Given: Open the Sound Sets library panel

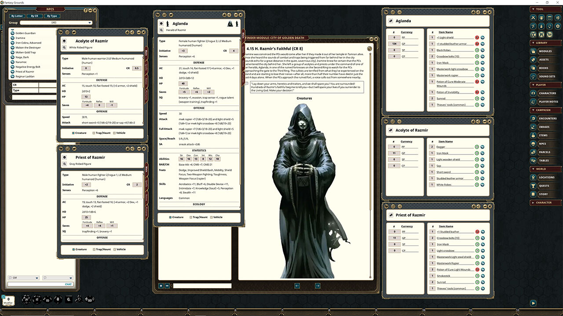Looking at the screenshot, I should 548,76.
